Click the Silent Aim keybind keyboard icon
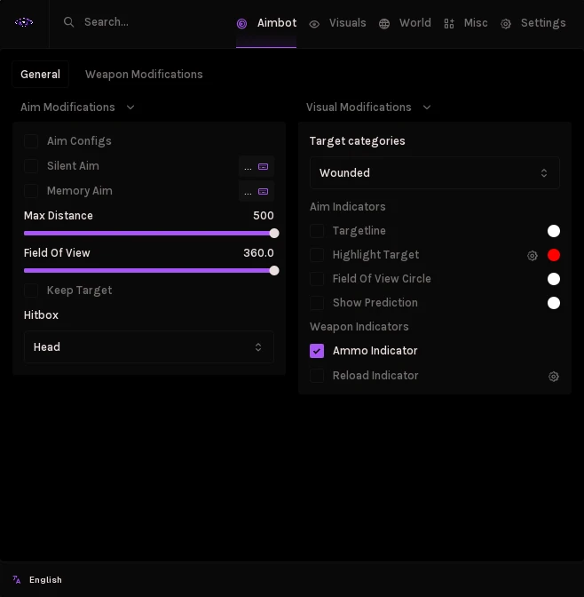 (263, 167)
